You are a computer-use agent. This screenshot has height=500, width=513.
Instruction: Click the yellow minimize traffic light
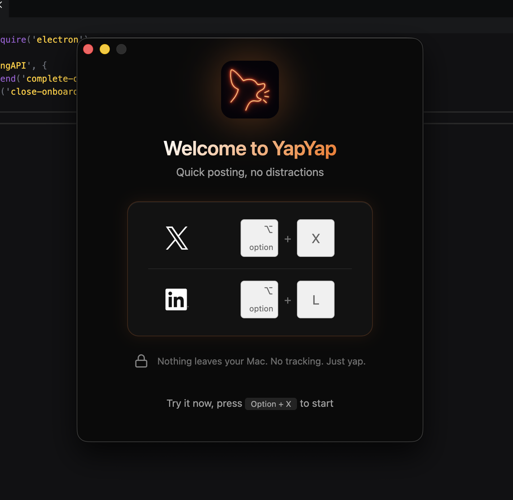tap(105, 49)
